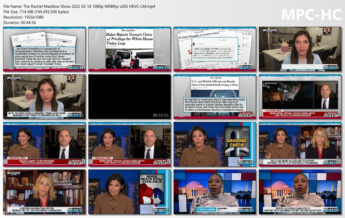Click the File Name text line
This screenshot has width=345, height=218.
pyautogui.click(x=79, y=6)
